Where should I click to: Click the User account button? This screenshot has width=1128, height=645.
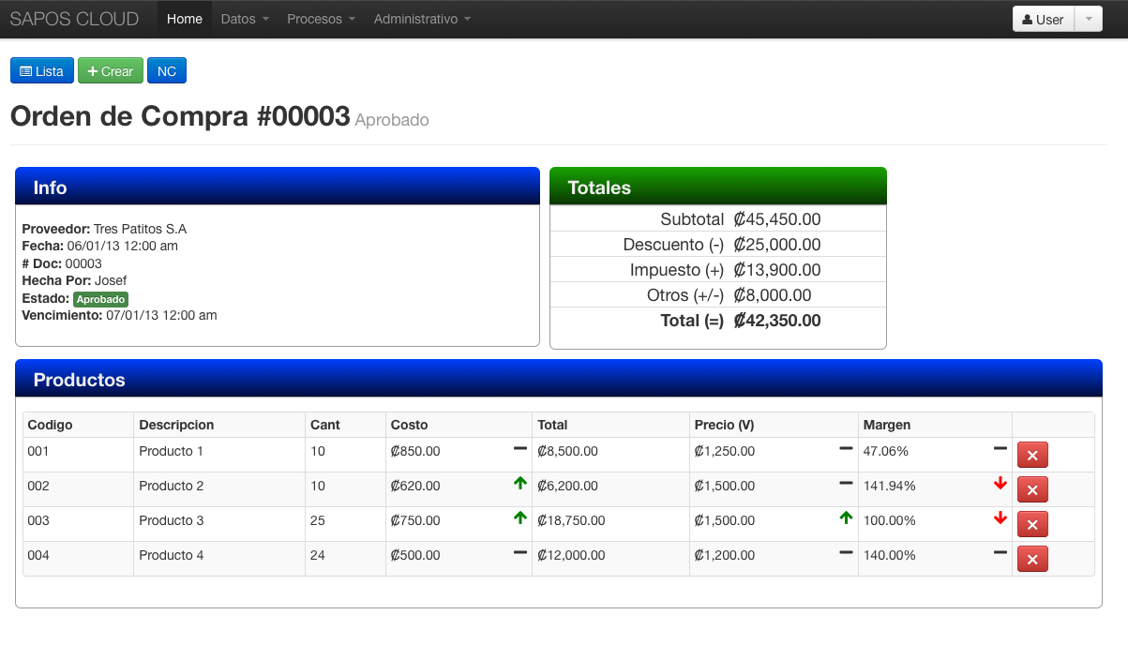[1043, 19]
